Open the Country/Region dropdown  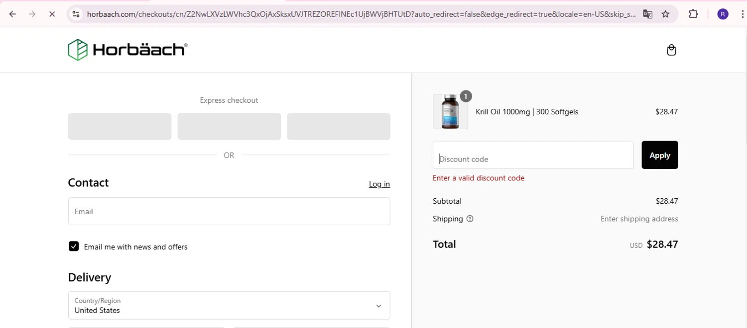point(229,305)
